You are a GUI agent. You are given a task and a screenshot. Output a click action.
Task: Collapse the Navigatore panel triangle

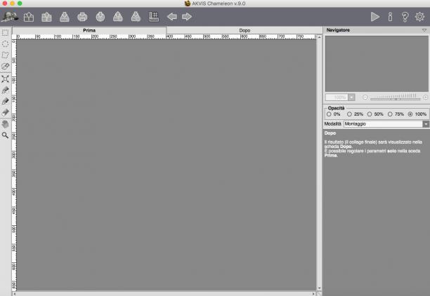pyautogui.click(x=424, y=30)
